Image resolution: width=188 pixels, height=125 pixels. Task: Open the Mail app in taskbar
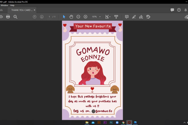pyautogui.click(x=93, y=122)
